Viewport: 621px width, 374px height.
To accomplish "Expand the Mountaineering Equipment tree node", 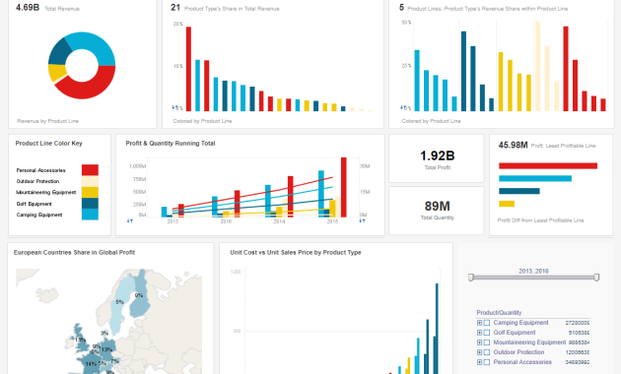I will point(479,343).
